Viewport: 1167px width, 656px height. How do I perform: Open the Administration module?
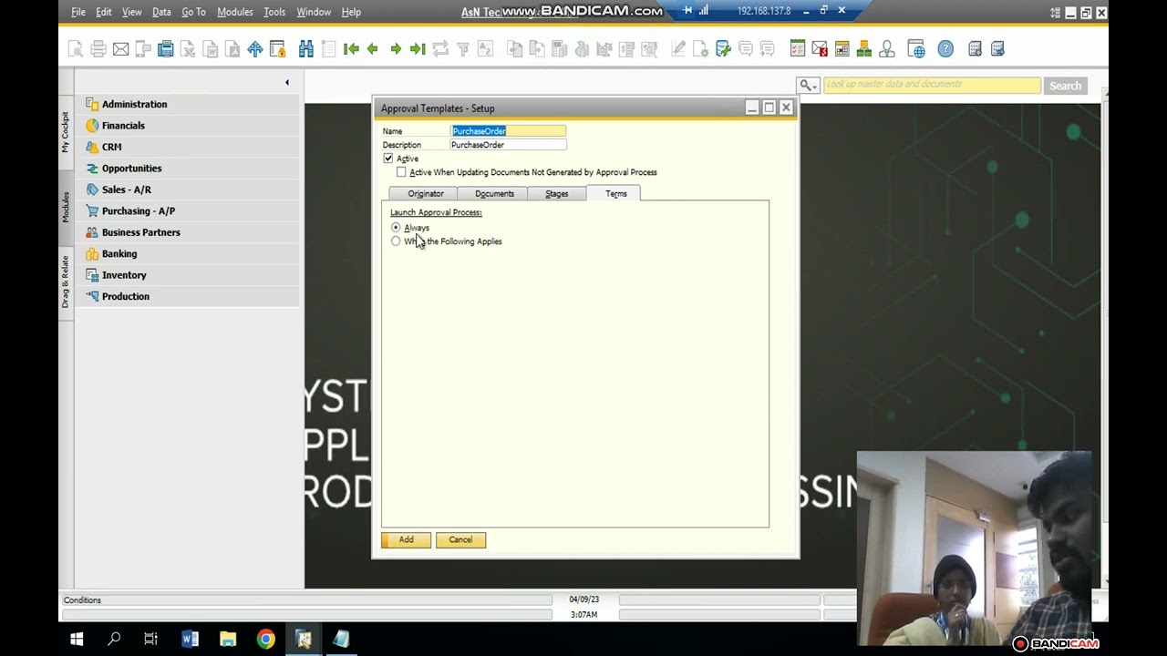click(x=134, y=104)
